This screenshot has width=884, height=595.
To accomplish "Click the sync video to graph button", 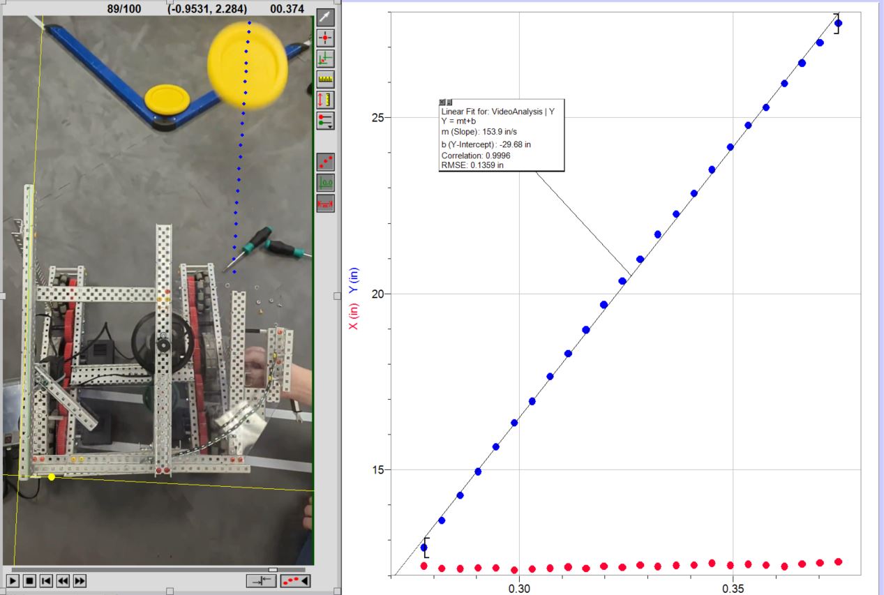I will click(x=262, y=580).
